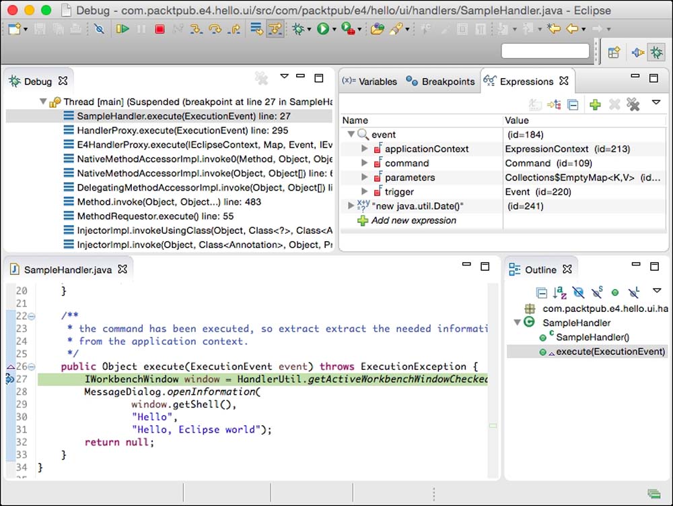Select HandlerProxy.execute stack frame
The width and height of the screenshot is (673, 506).
tap(182, 131)
